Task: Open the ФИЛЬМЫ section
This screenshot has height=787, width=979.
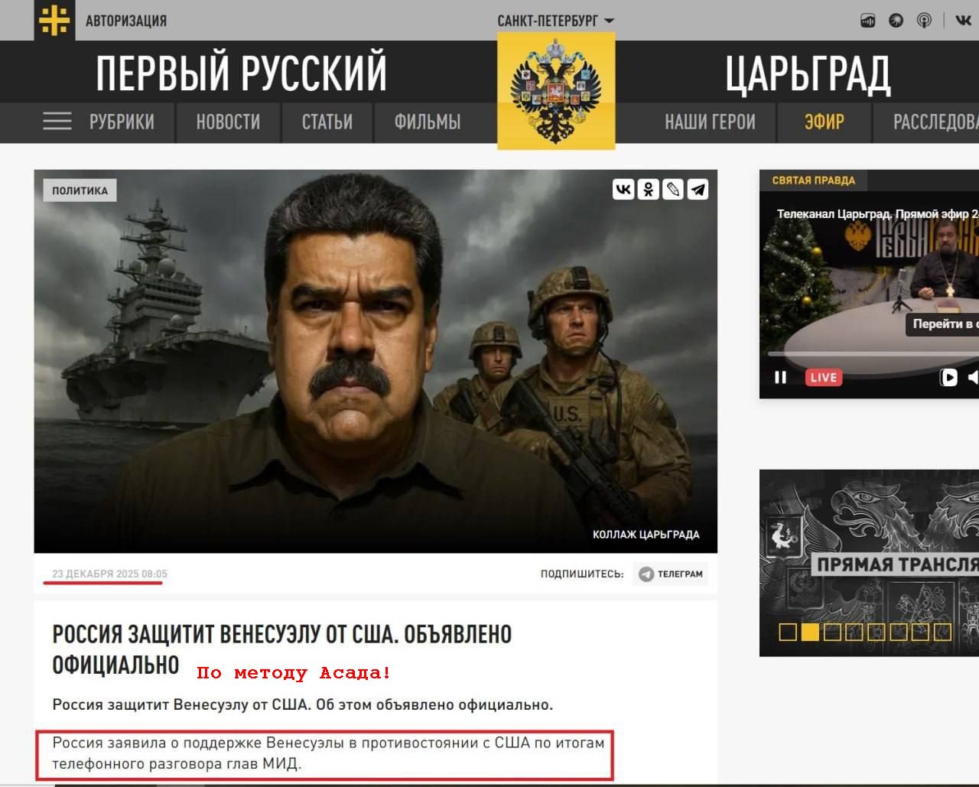Action: click(427, 121)
